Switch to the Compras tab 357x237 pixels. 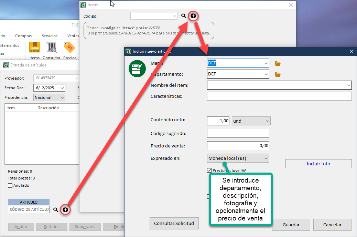(x=23, y=36)
